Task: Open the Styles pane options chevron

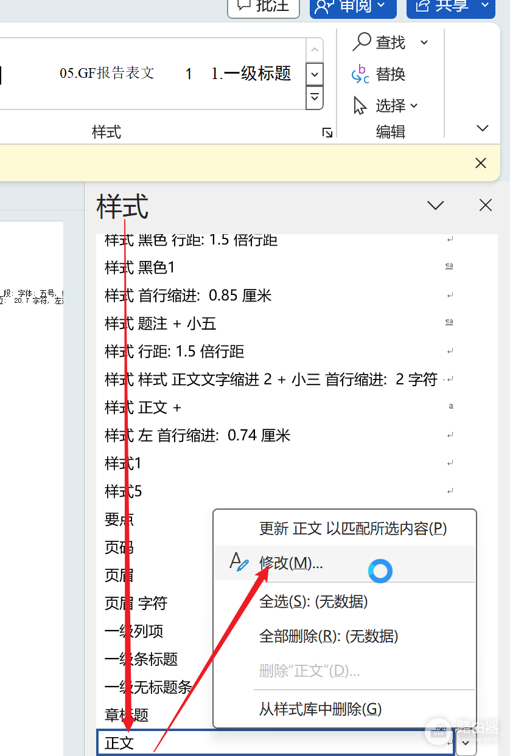Action: [436, 206]
